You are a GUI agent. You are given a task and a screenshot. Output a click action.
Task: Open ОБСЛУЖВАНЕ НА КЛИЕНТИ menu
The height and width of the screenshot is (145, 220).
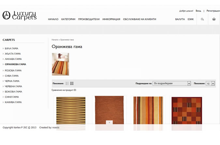coord(139,19)
